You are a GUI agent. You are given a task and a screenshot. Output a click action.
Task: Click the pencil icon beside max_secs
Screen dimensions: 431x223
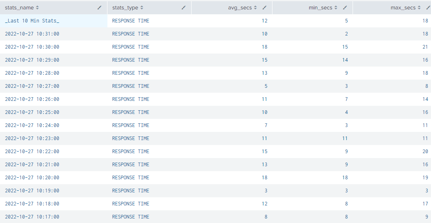coord(428,8)
